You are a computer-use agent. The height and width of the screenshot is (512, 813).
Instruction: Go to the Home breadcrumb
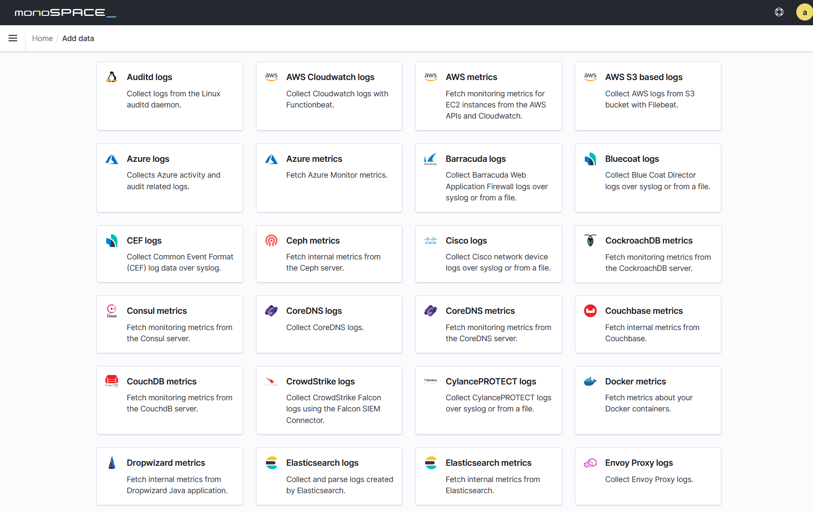click(42, 39)
